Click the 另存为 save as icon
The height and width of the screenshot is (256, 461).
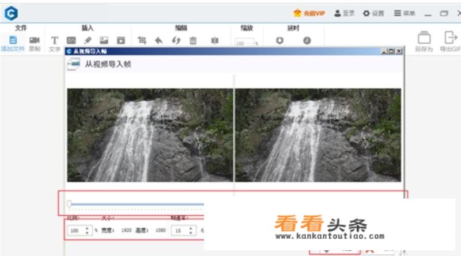(424, 38)
